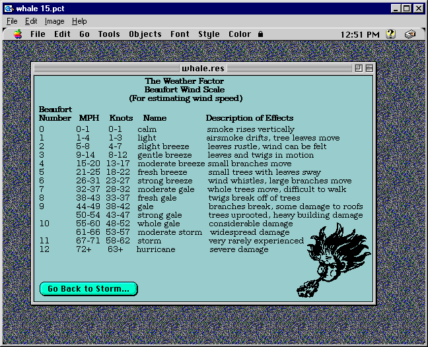Click the application switcher icon near the clock
Screen dimensions: 428x347
point(410,34)
